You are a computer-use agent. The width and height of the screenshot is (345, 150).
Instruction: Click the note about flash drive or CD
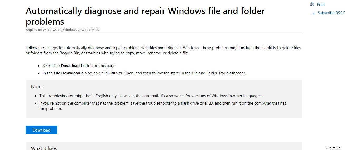point(162,106)
